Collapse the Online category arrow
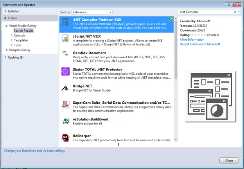 5,18
